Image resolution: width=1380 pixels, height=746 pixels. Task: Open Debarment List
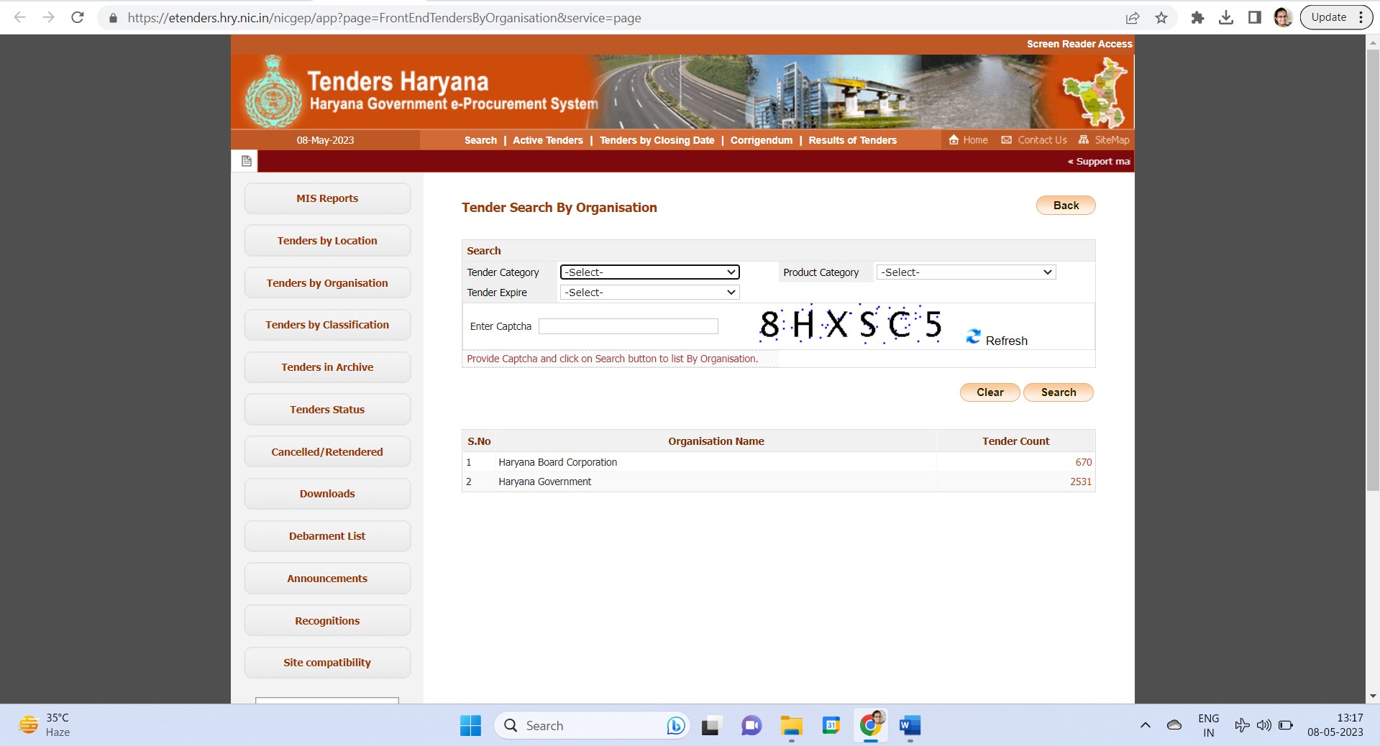click(x=327, y=536)
